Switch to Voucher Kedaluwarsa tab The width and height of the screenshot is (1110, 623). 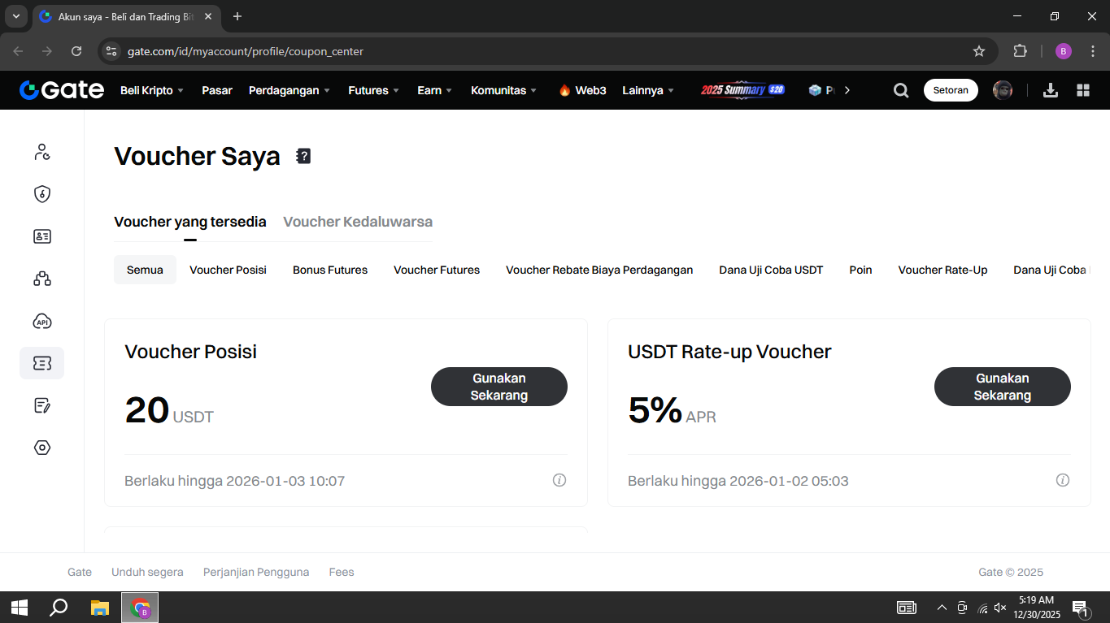(x=358, y=222)
